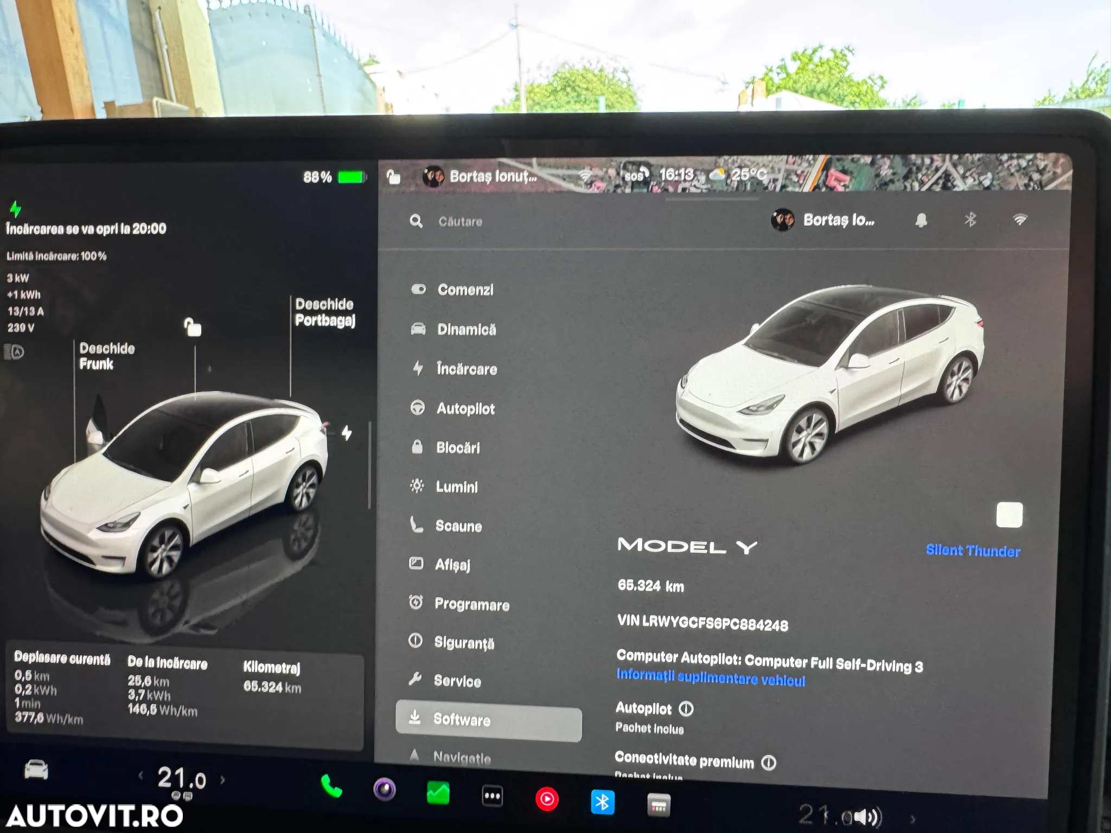The image size is (1111, 833).
Task: Tap the Limită încărcare: 100% text
Action: click(x=56, y=256)
